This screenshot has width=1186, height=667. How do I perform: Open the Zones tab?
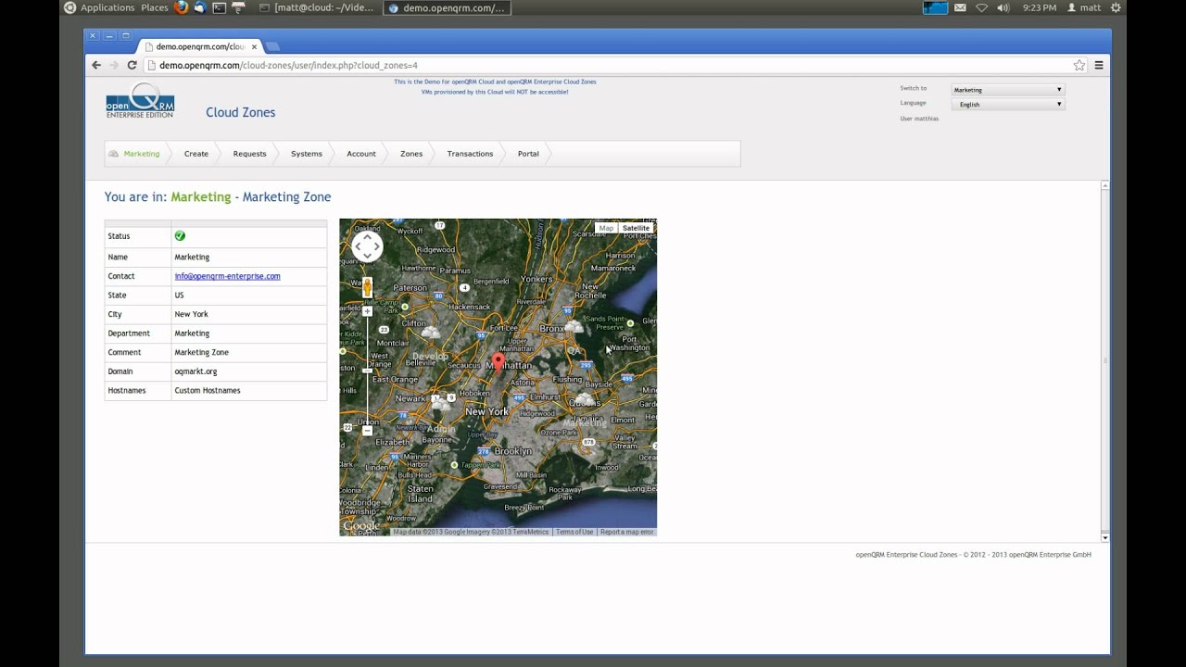pos(411,154)
